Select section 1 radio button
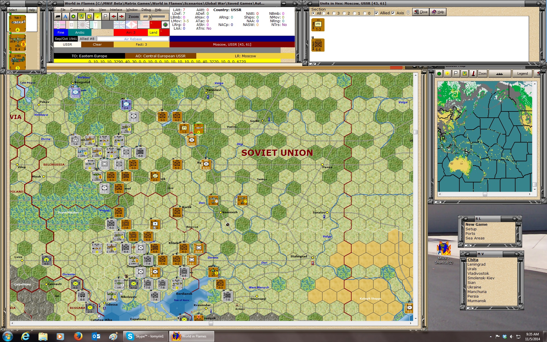 click(x=354, y=13)
